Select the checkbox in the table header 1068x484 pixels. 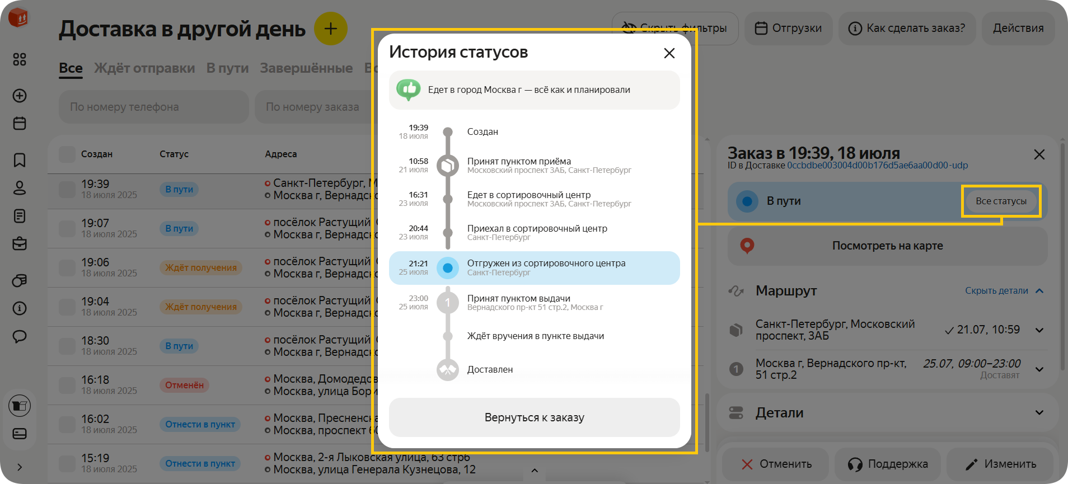pyautogui.click(x=67, y=154)
